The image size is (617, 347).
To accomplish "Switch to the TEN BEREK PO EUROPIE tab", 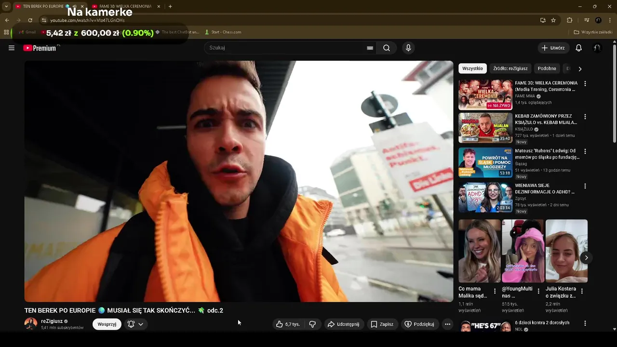I will pyautogui.click(x=43, y=6).
